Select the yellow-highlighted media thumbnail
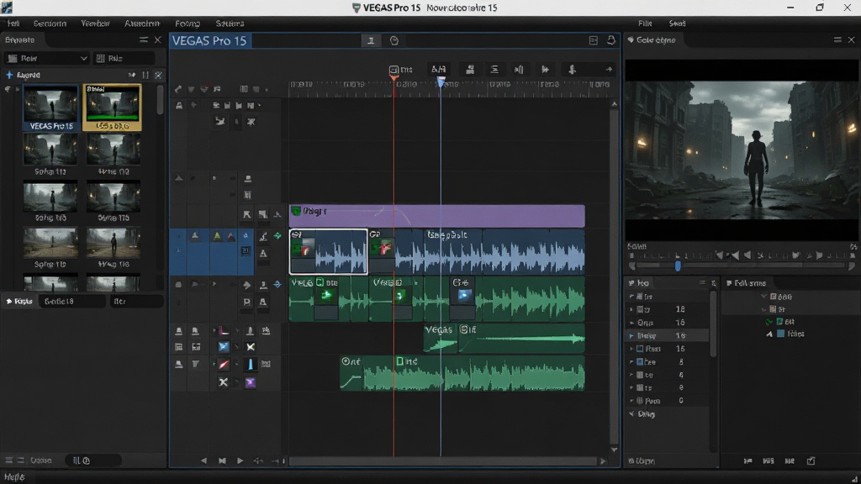Viewport: 861px width, 484px height. pyautogui.click(x=112, y=108)
